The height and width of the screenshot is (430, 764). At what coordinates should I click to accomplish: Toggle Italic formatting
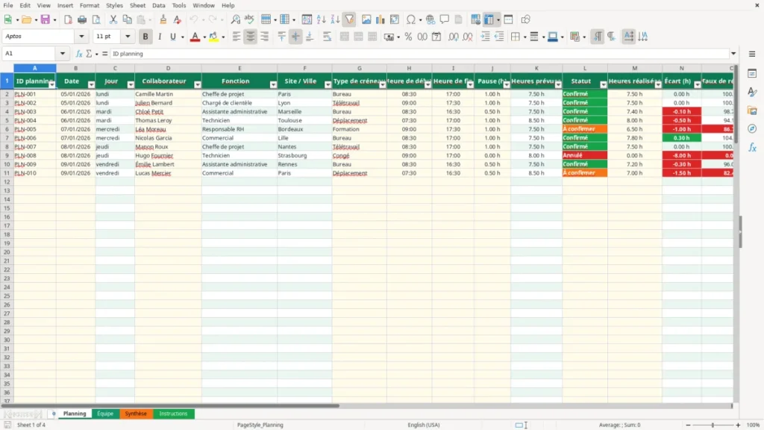coord(160,37)
